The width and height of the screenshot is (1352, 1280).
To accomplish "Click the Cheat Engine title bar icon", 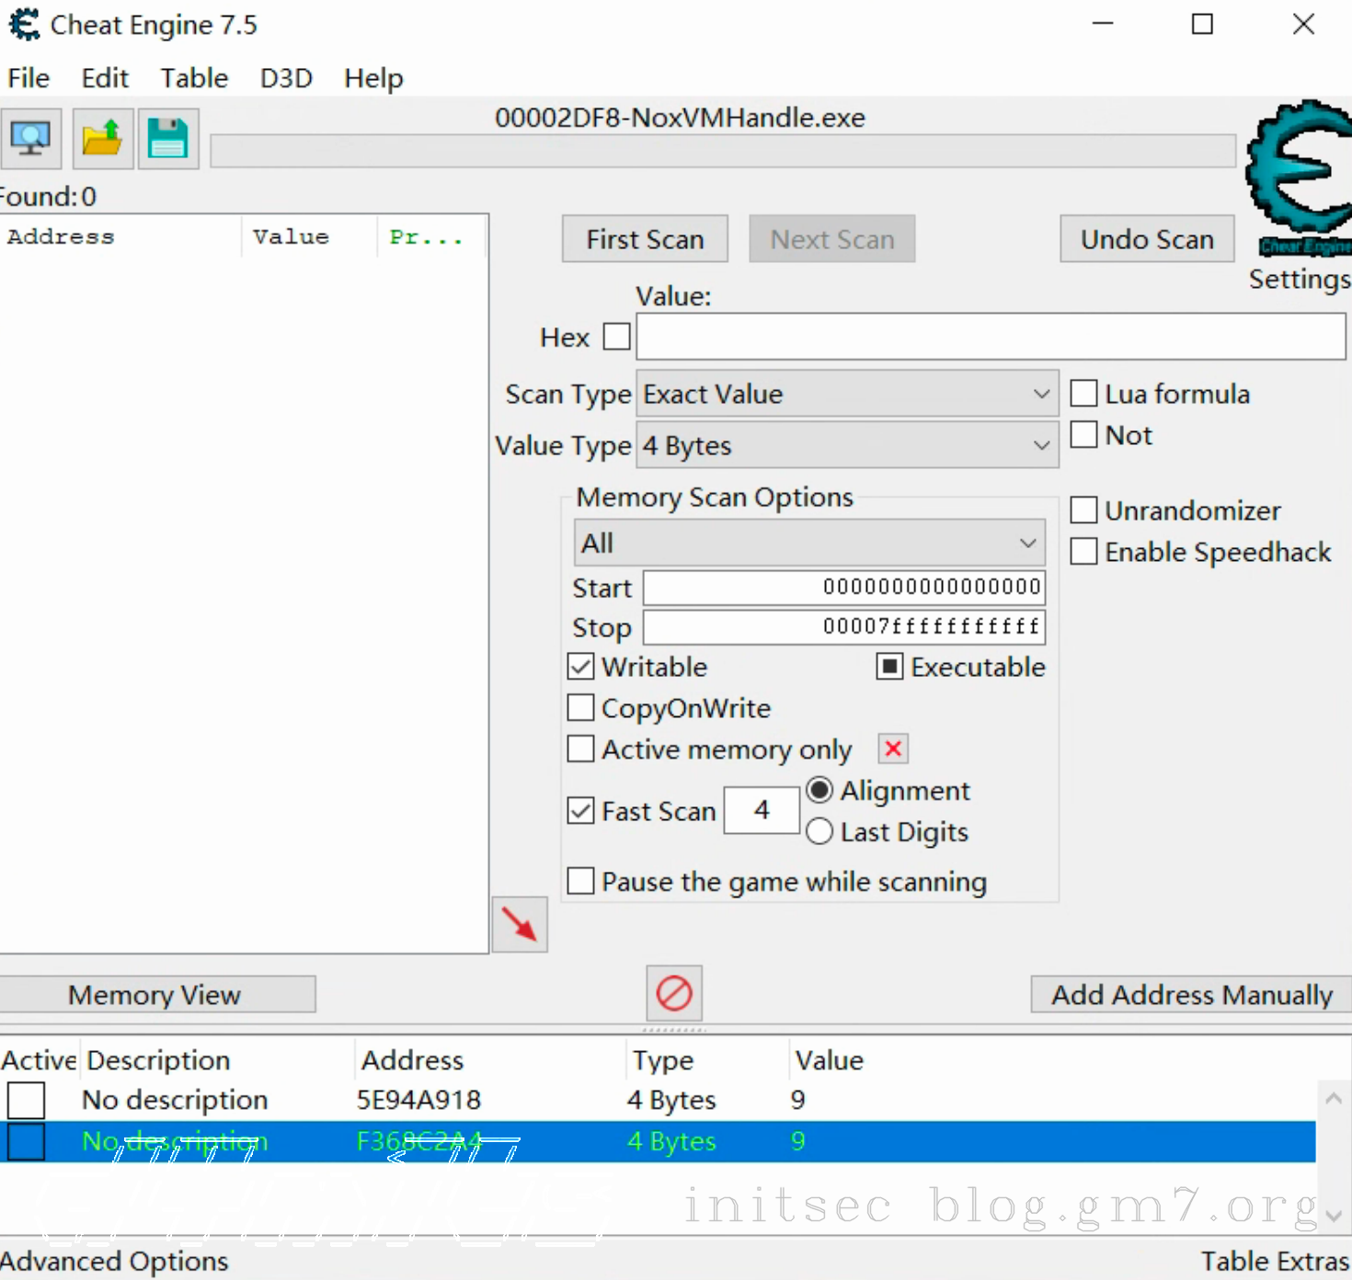I will tap(25, 25).
